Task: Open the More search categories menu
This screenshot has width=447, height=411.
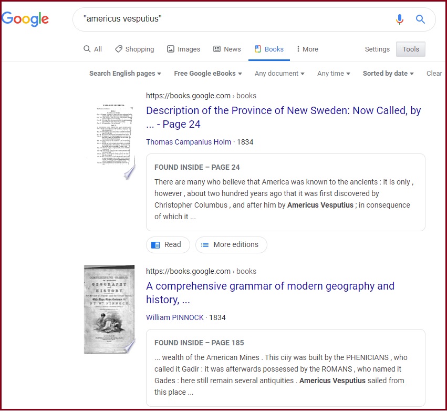Action: pyautogui.click(x=307, y=49)
